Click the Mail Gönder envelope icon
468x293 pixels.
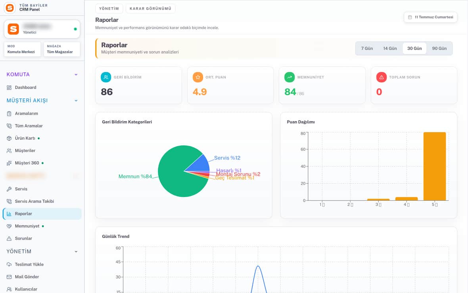coord(9,277)
